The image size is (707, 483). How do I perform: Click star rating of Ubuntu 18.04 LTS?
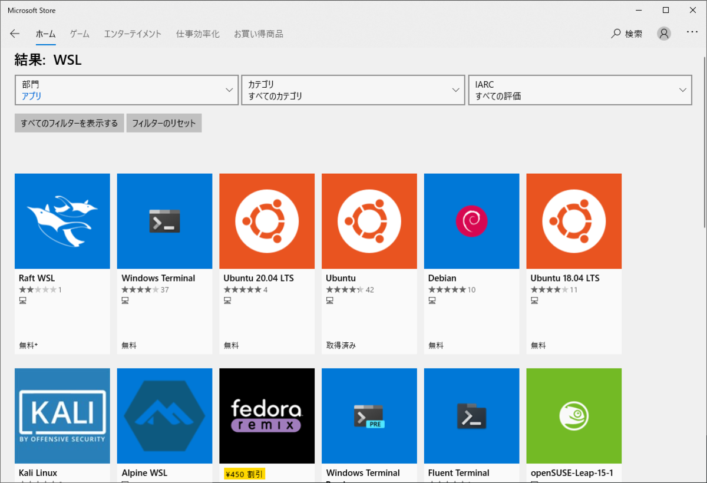[550, 290]
